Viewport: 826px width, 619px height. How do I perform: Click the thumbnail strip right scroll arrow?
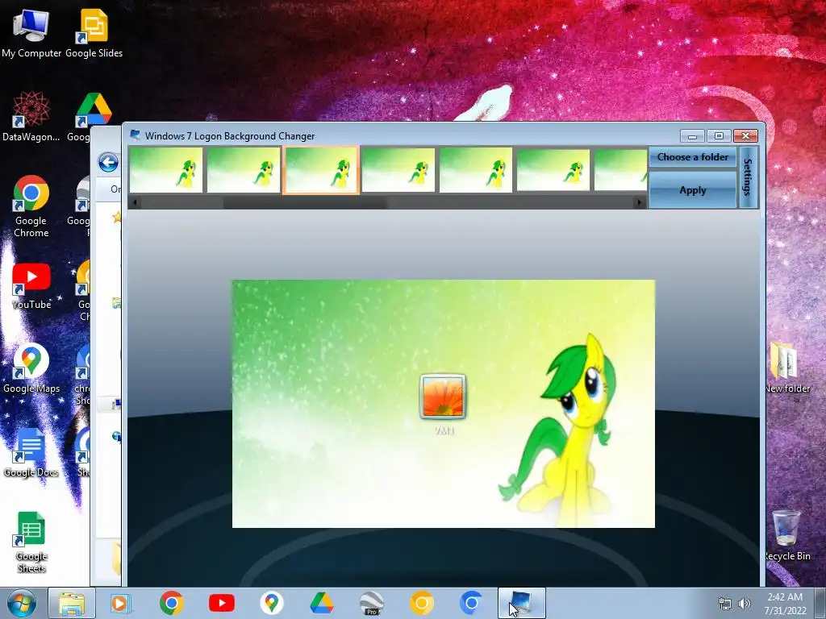point(640,202)
